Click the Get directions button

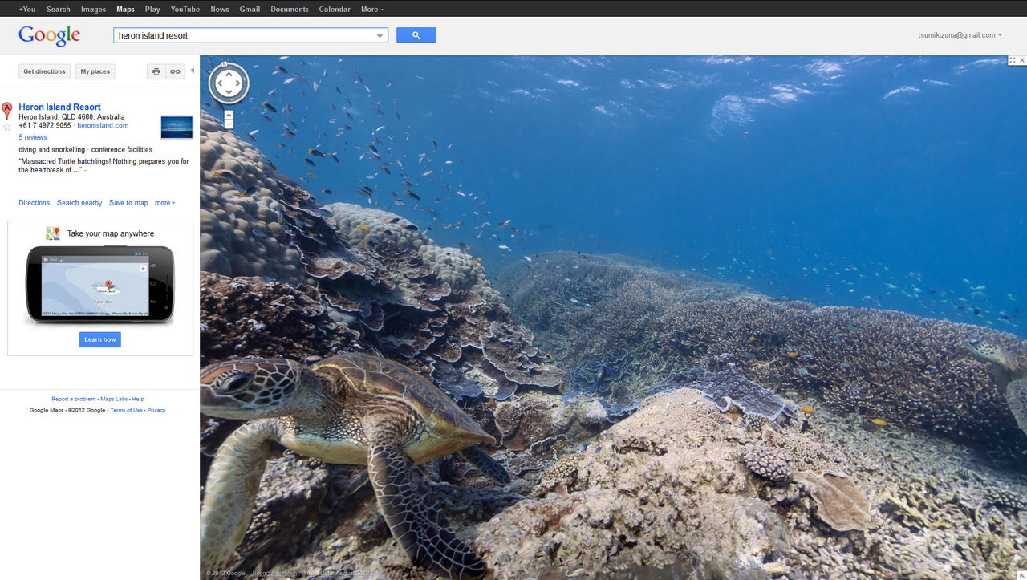(x=45, y=71)
